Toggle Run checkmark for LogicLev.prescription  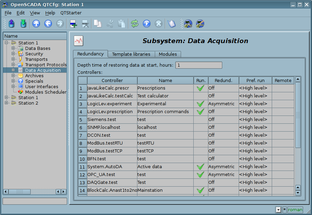200,111
